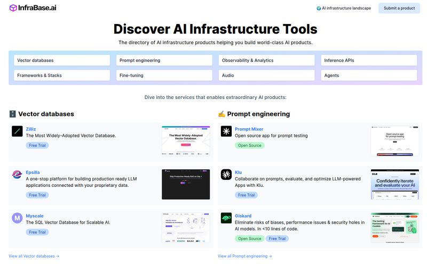Click the Free Trial tag under Epsilla
This screenshot has width=427, height=264.
tap(37, 195)
